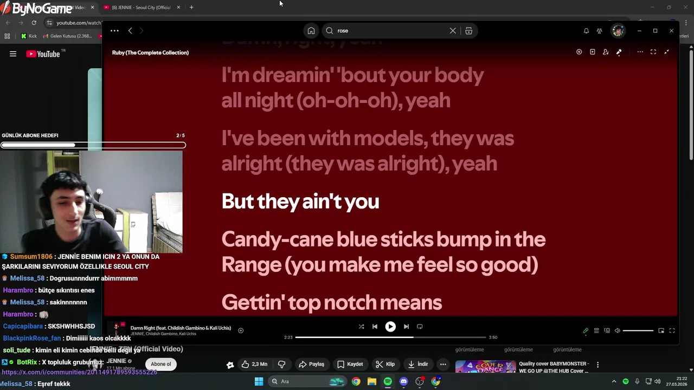Open Windows Start menu

click(259, 381)
